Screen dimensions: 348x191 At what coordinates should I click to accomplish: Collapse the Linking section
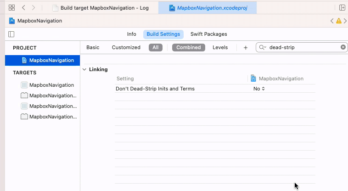coord(84,69)
